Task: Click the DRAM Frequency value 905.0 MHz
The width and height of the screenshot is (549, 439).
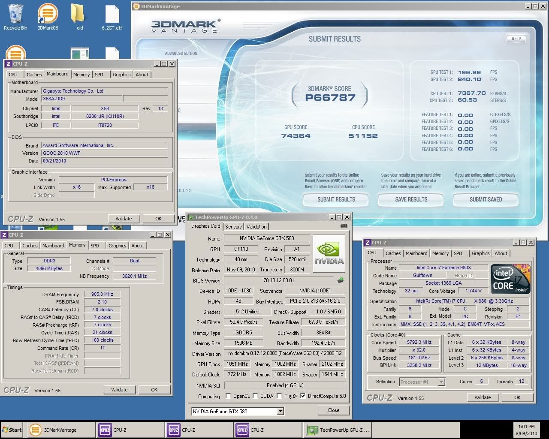Action: point(102,295)
